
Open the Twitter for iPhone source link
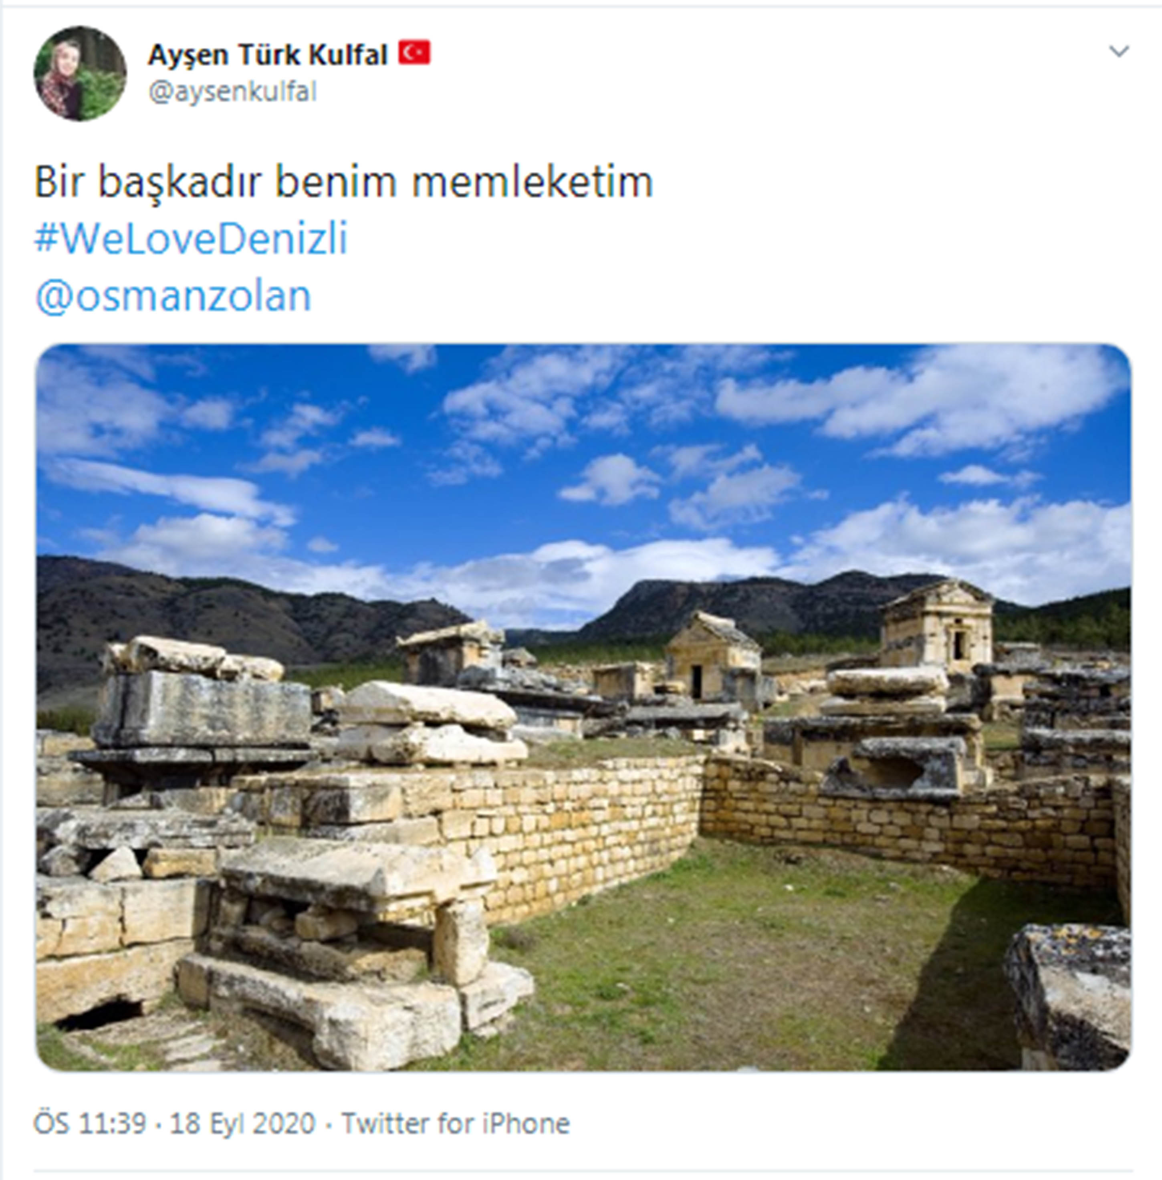pos(455,1123)
